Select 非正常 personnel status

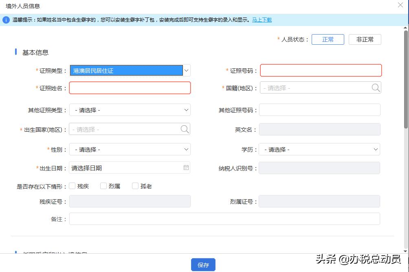(365, 39)
